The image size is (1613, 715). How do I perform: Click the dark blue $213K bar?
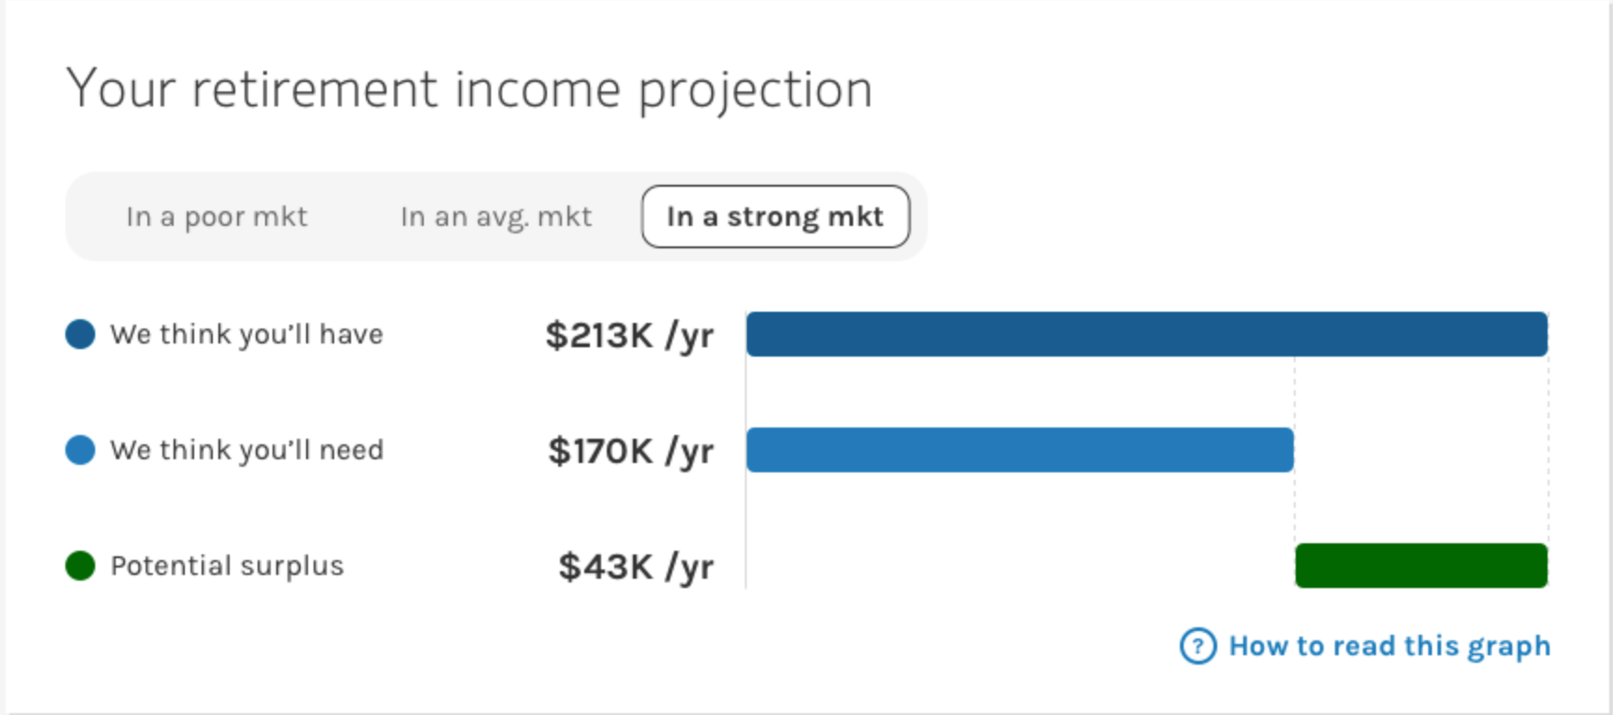point(1146,334)
